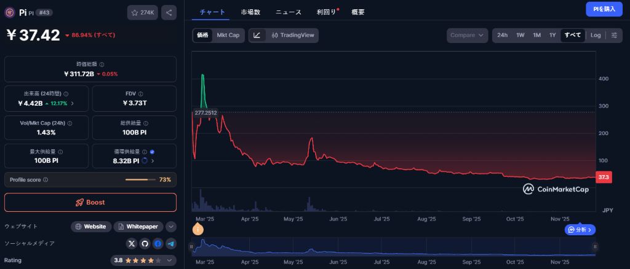
Task: Open the Compare dropdown
Action: (x=468, y=35)
